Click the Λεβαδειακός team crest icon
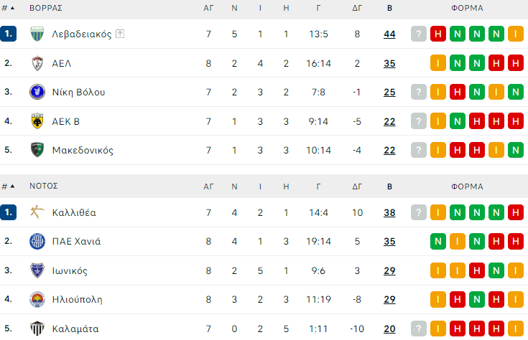Viewport: 528px width, 340px height. [37, 34]
